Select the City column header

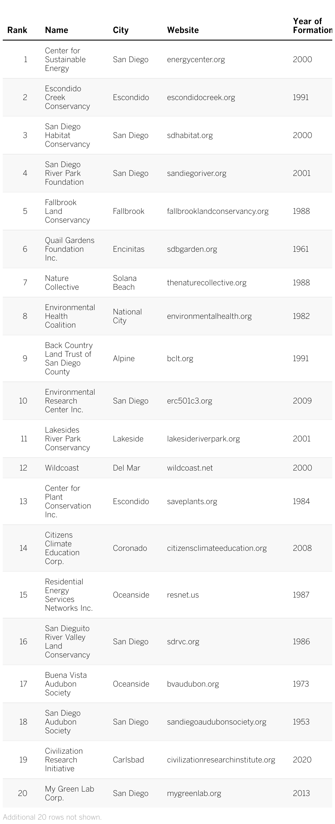click(121, 30)
